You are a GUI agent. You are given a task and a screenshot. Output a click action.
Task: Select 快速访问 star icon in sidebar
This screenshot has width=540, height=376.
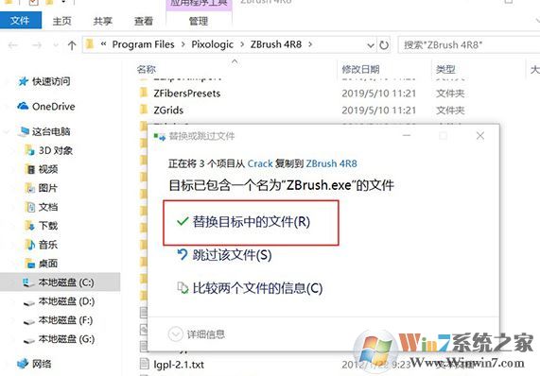coord(23,81)
